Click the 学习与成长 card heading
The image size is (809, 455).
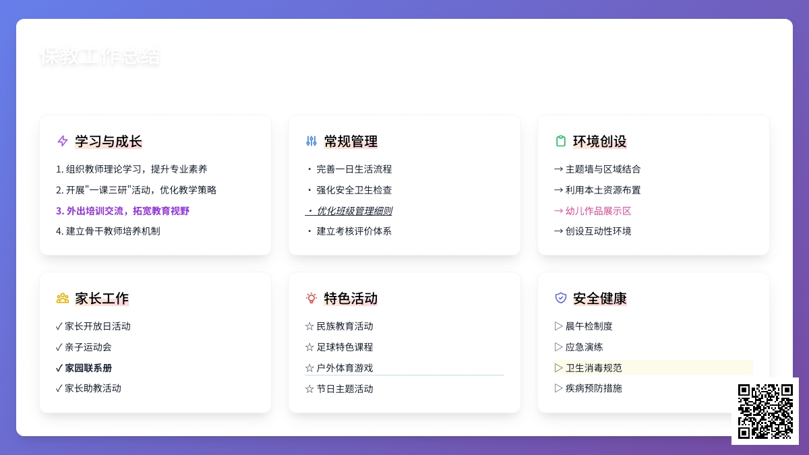(x=109, y=142)
